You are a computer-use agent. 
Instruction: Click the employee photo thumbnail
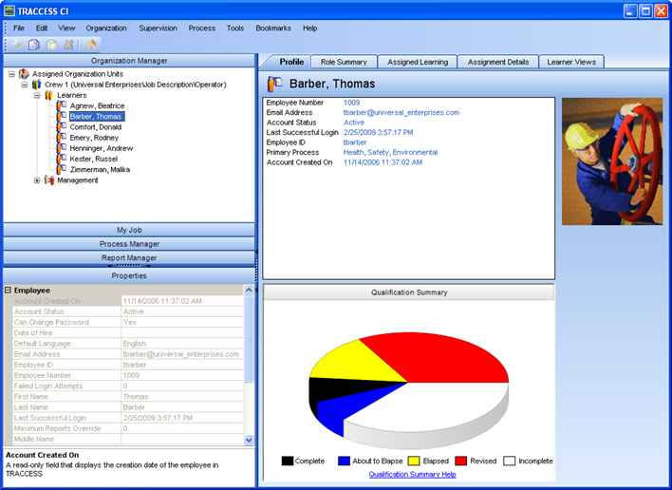pos(612,161)
